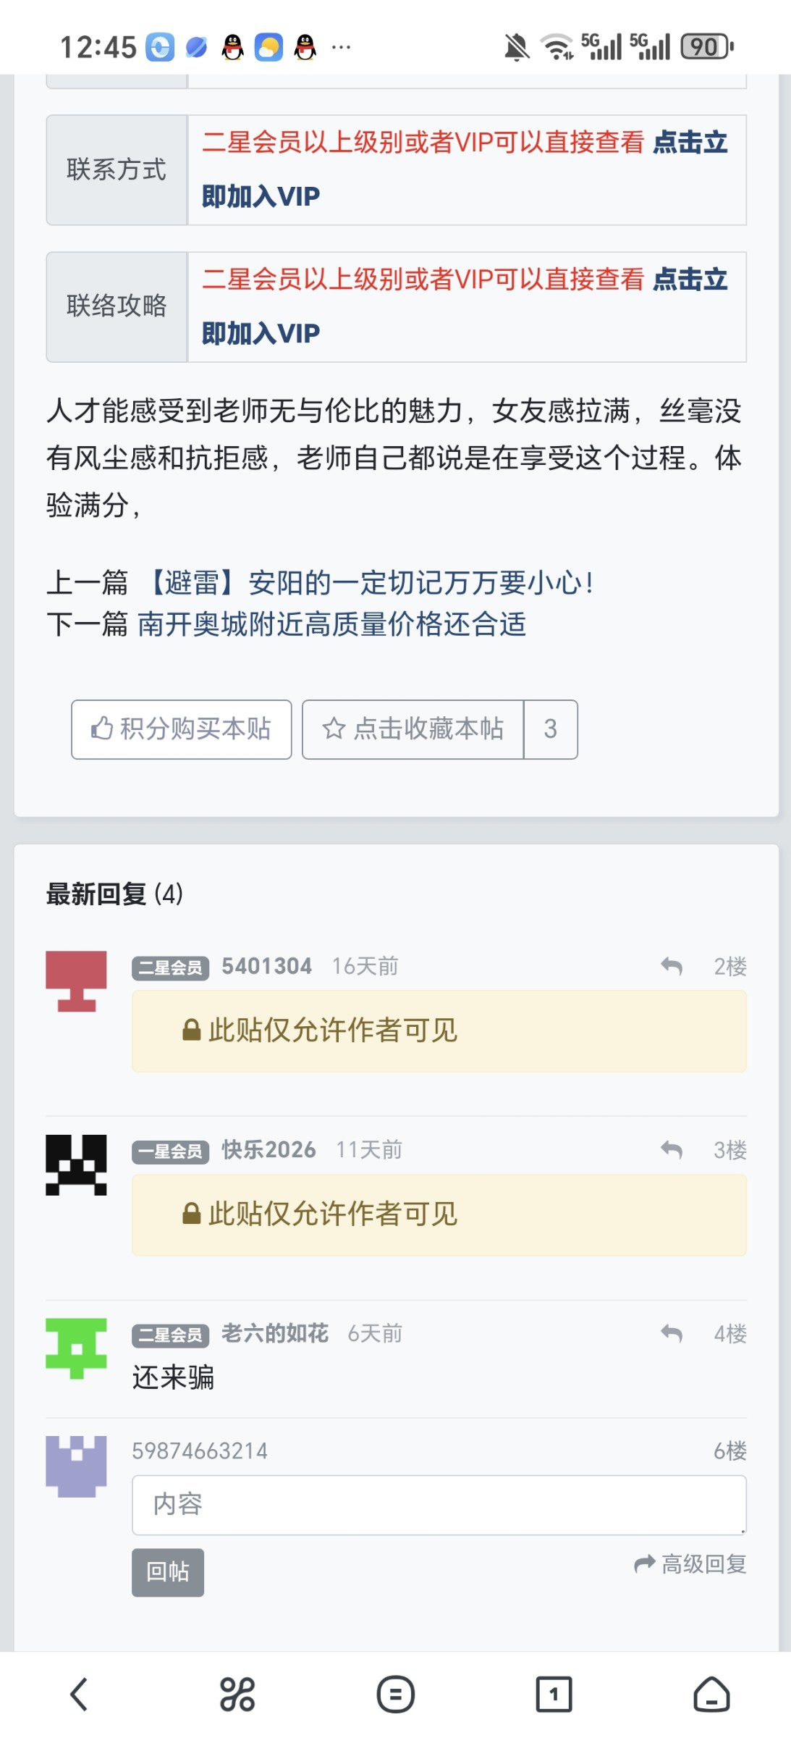Viewport: 791px width, 1738px height.
Task: Open 高级回复 advanced reply
Action: click(690, 1564)
